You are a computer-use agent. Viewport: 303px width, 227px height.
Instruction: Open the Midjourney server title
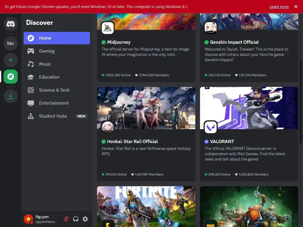(x=119, y=42)
